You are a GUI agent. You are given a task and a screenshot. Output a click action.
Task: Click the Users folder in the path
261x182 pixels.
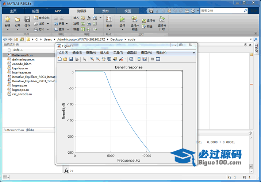pos(48,39)
